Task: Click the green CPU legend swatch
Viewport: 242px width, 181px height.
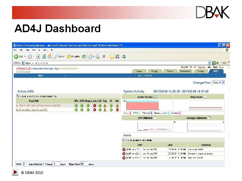Action: (x=139, y=113)
